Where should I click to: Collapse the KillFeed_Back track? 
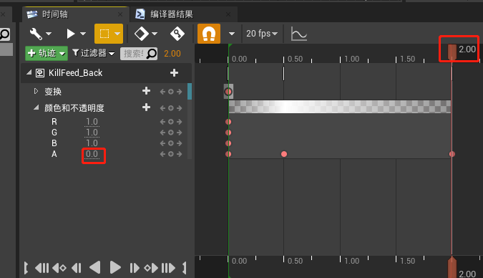point(29,72)
